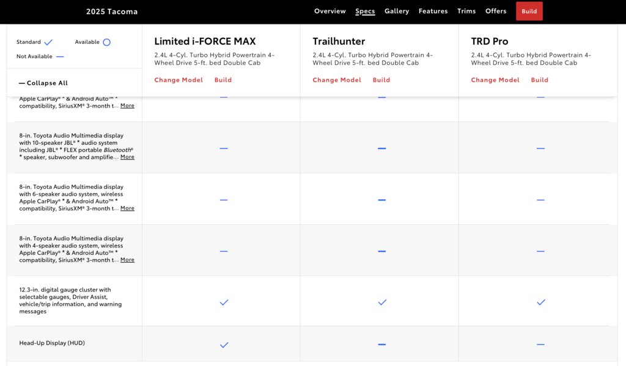
Task: Click the Head-Up Display dash under TRD Pro
Action: pos(540,345)
